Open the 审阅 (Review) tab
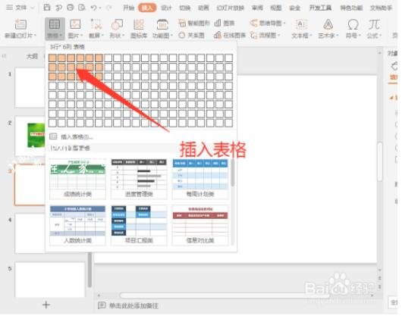 tap(257, 8)
